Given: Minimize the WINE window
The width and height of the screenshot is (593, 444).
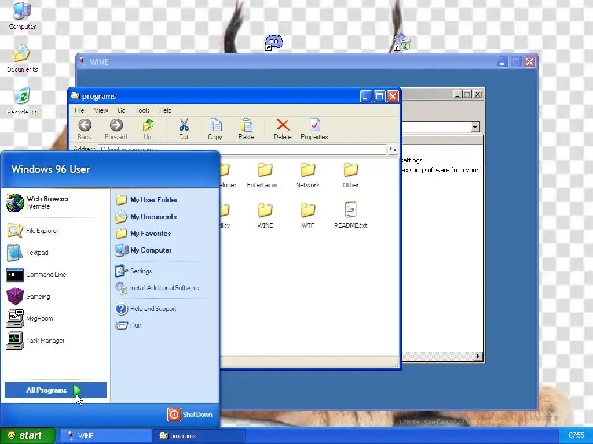Looking at the screenshot, I should [x=503, y=62].
